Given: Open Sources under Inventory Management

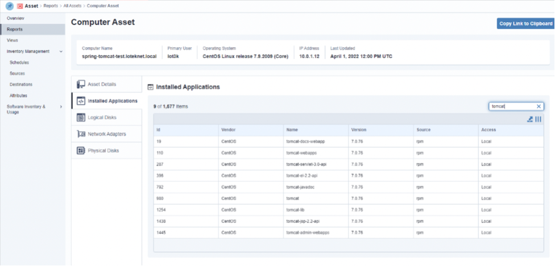Looking at the screenshot, I should tap(32, 73).
